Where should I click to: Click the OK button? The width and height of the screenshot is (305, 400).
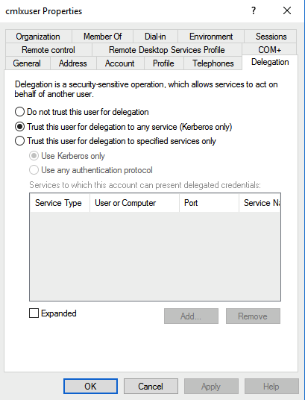[x=90, y=386]
